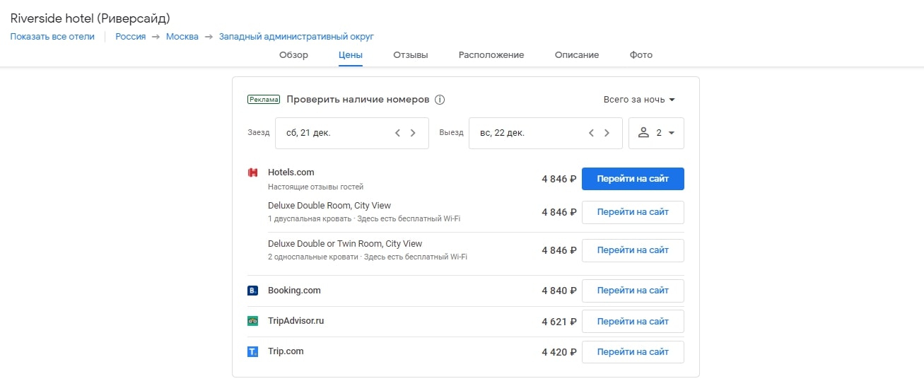This screenshot has height=386, width=924.
Task: Switch to the Обзор tab
Action: point(293,55)
